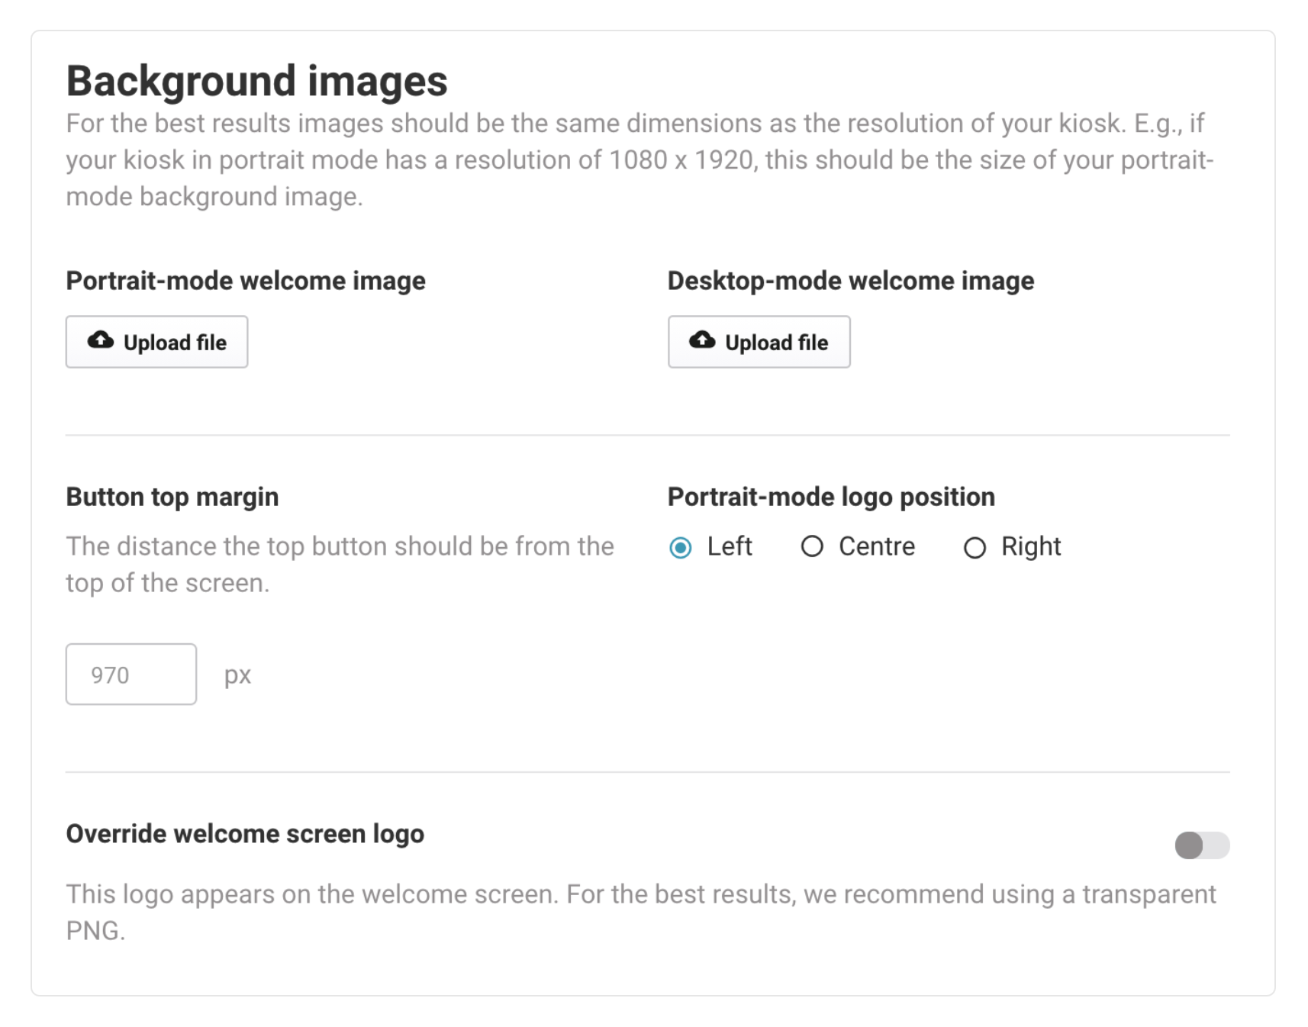The image size is (1308, 1027).
Task: Select the Centre logo position radio button
Action: (812, 546)
